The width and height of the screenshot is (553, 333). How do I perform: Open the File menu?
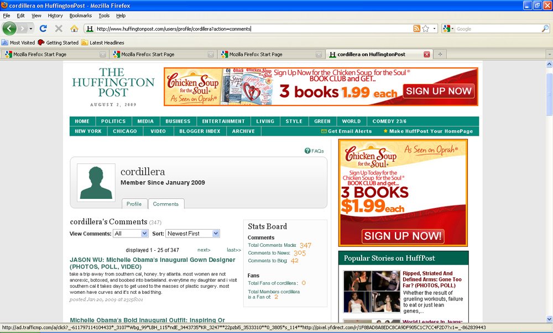click(x=6, y=15)
